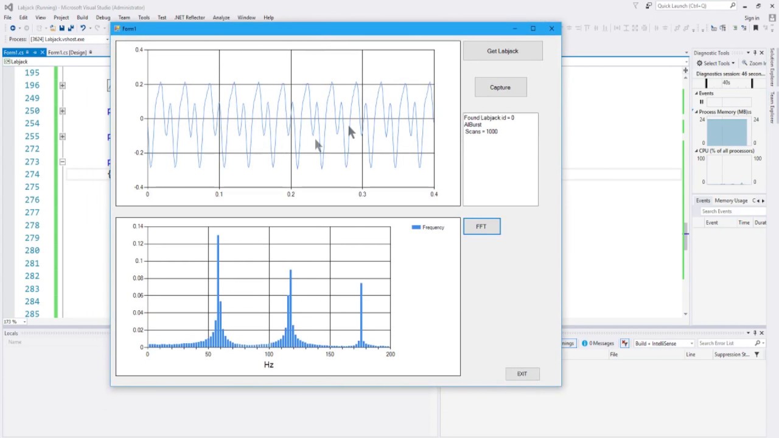Screen dimensions: 779x438
Task: Click the EXIT button in Form1
Action: point(522,374)
